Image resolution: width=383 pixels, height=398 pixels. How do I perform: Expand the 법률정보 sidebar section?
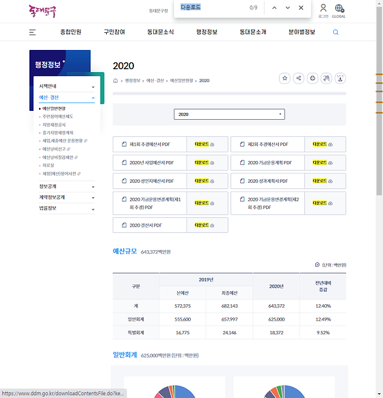tap(67, 208)
